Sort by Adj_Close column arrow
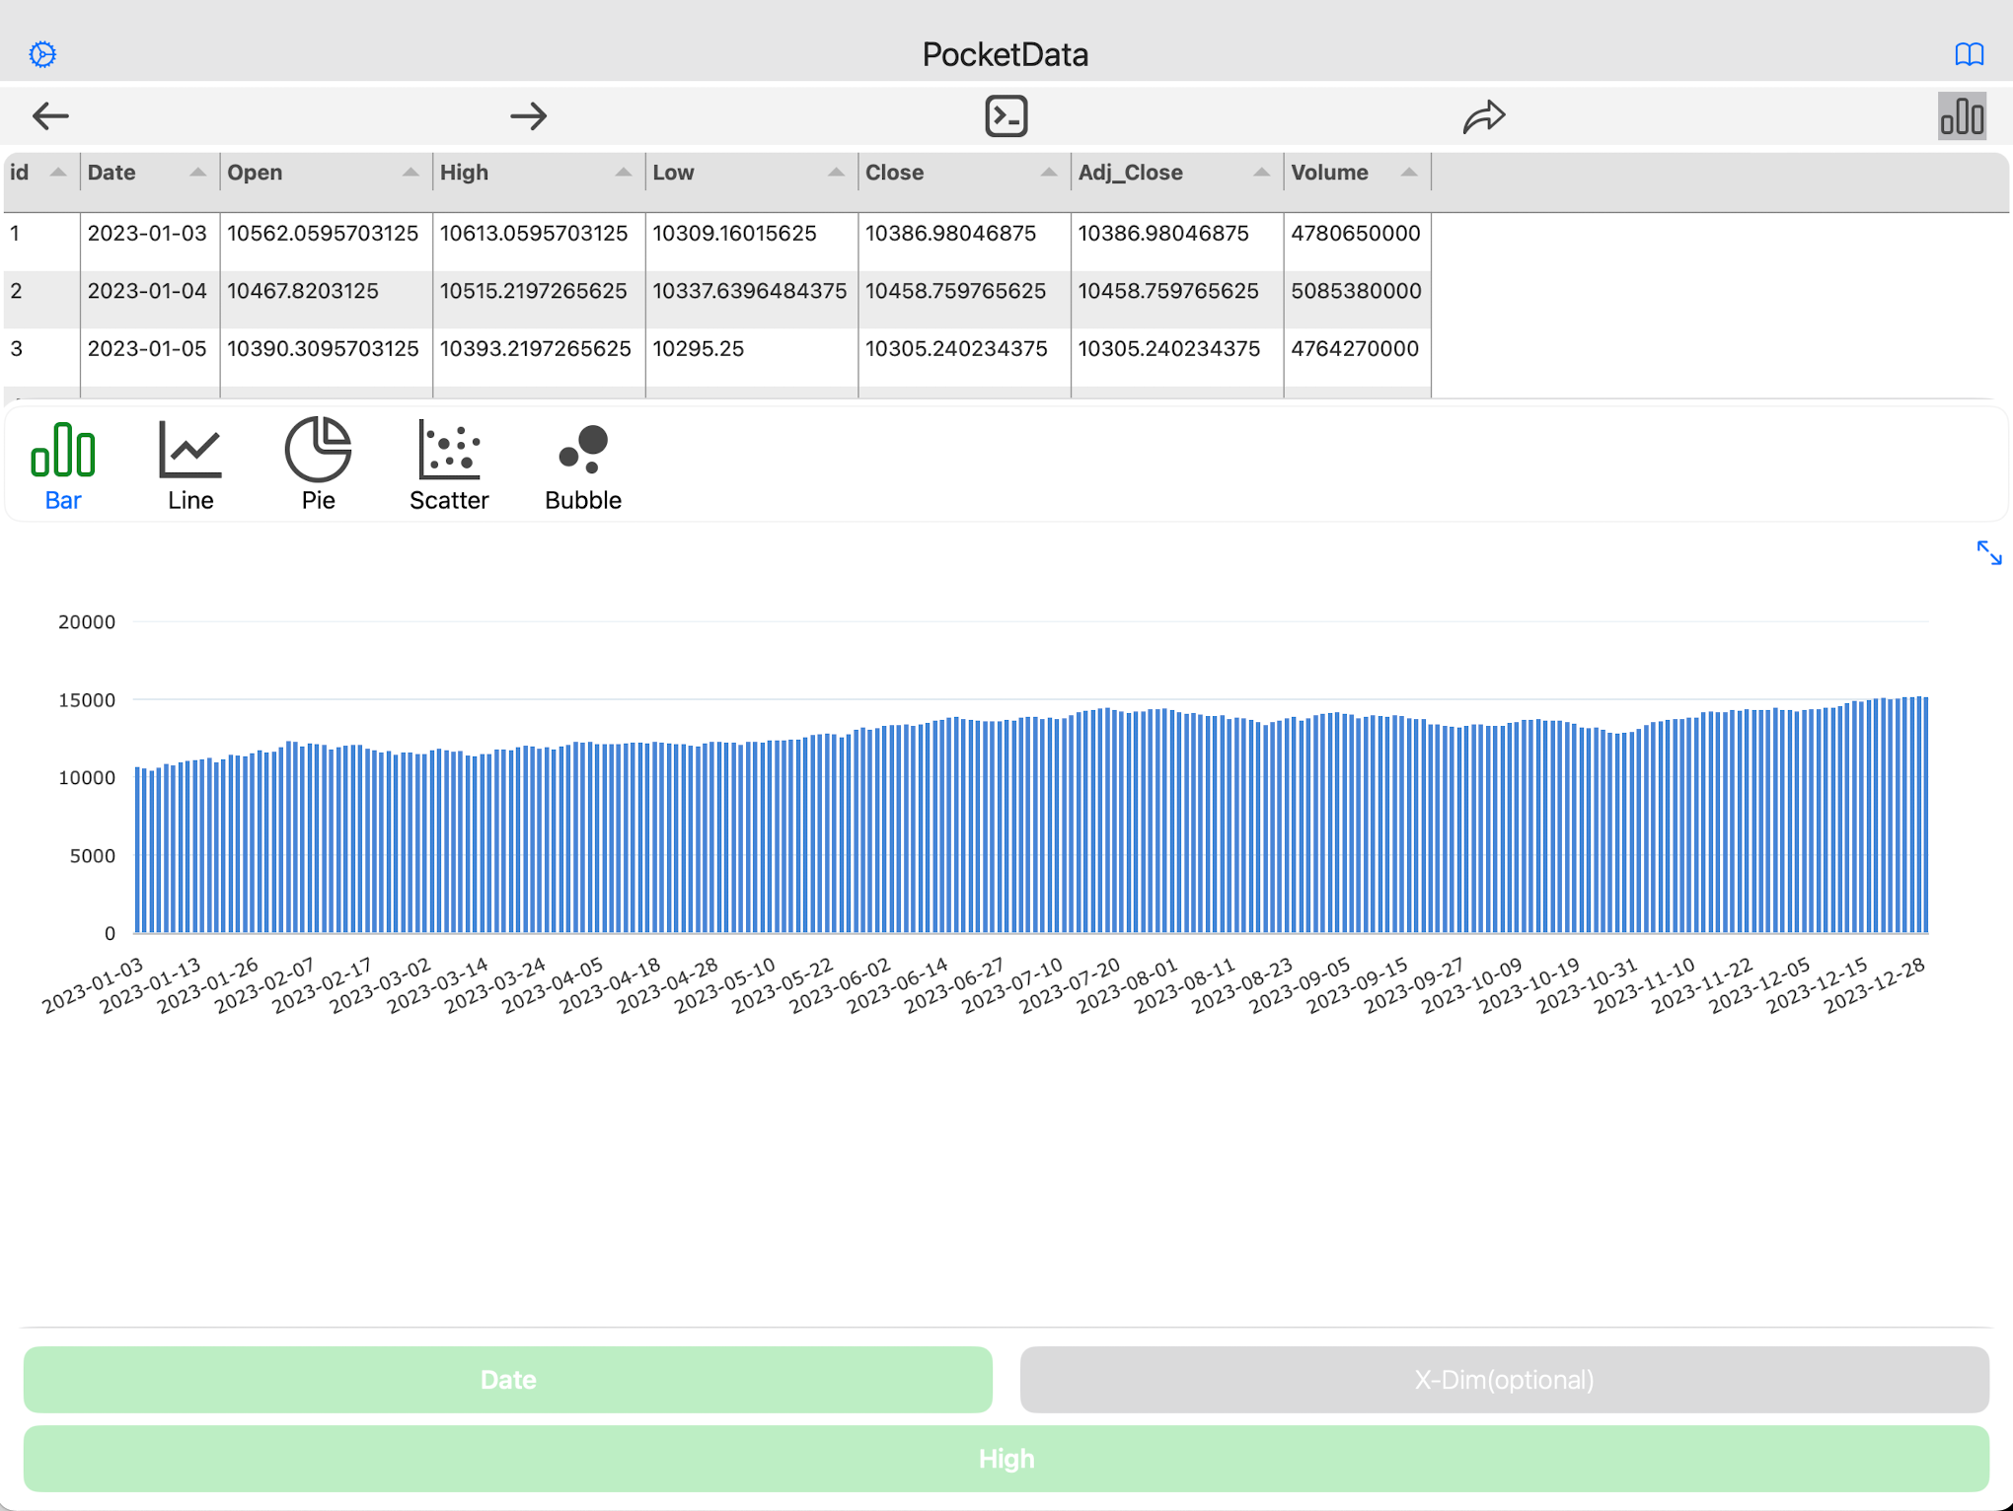Image resolution: width=2013 pixels, height=1511 pixels. [x=1260, y=173]
